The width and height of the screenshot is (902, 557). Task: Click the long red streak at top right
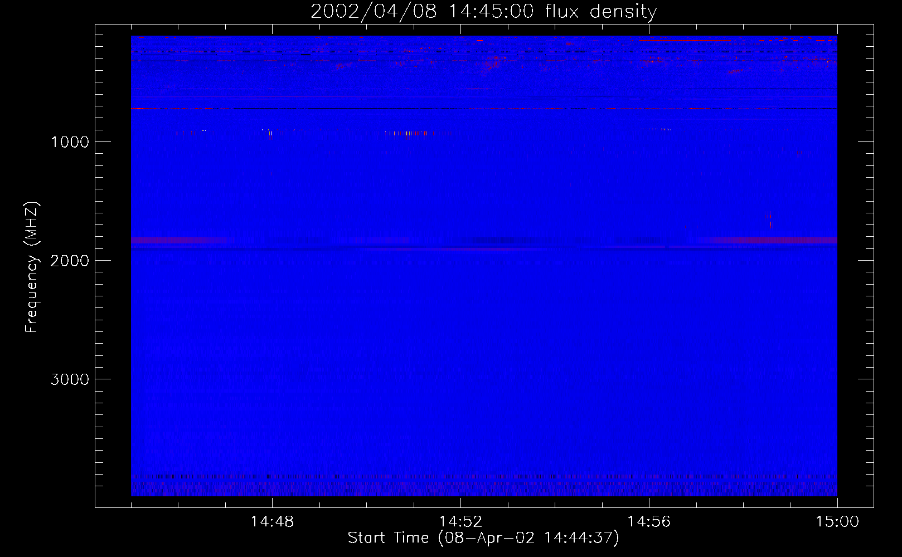click(x=684, y=41)
